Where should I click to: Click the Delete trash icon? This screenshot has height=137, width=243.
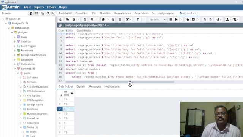click(120, 19)
